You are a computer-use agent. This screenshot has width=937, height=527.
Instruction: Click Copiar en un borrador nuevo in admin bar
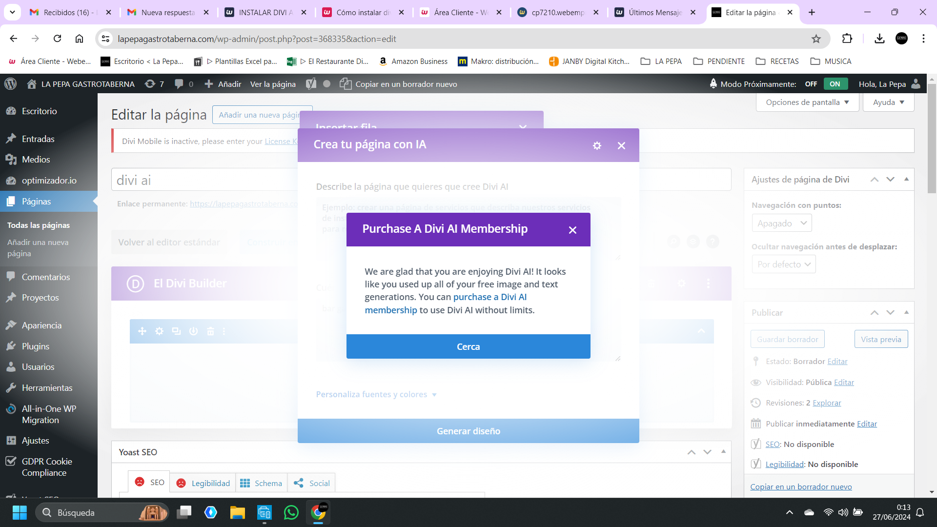398,84
